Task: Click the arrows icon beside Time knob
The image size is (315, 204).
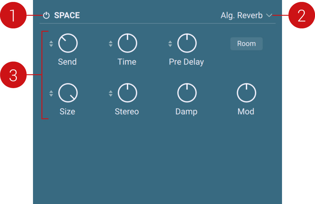Action: tap(111, 44)
